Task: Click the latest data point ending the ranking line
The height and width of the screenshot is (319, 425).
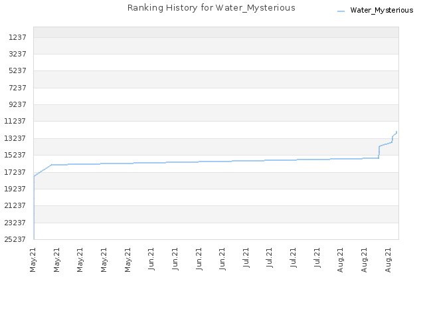Action: (396, 132)
